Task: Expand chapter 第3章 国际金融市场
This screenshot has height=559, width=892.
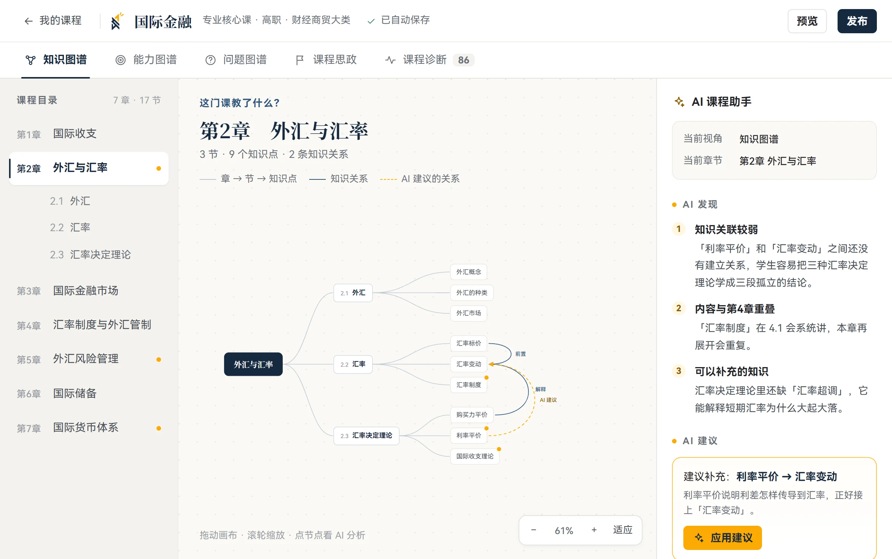Action: point(89,291)
